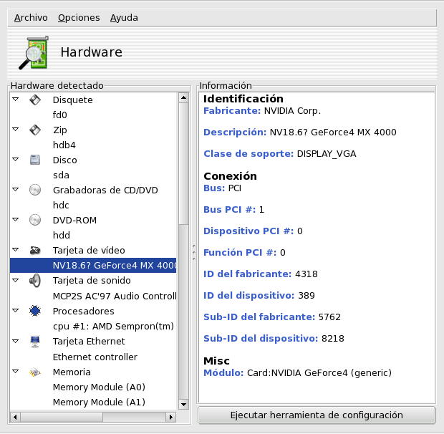Screen dimensions: 444x434
Task: Click the Disquete floppy icon
Action: 35,100
